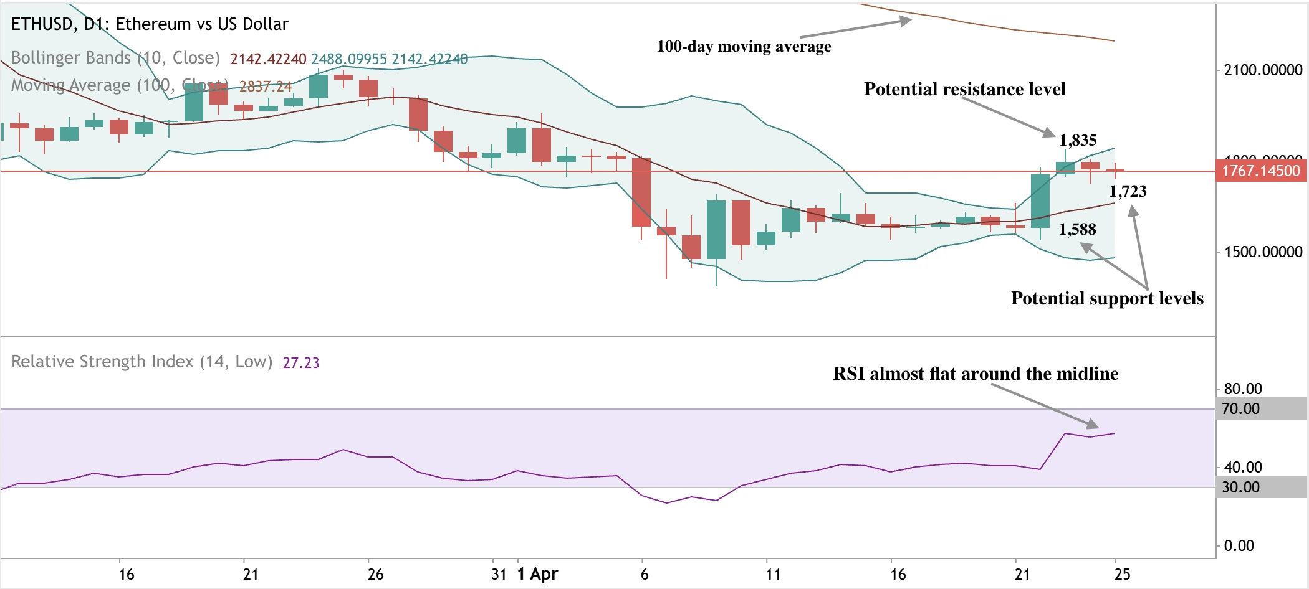Select the Moving Average (100, Close) indicator label
Image resolution: width=1309 pixels, height=589 pixels.
(x=113, y=84)
